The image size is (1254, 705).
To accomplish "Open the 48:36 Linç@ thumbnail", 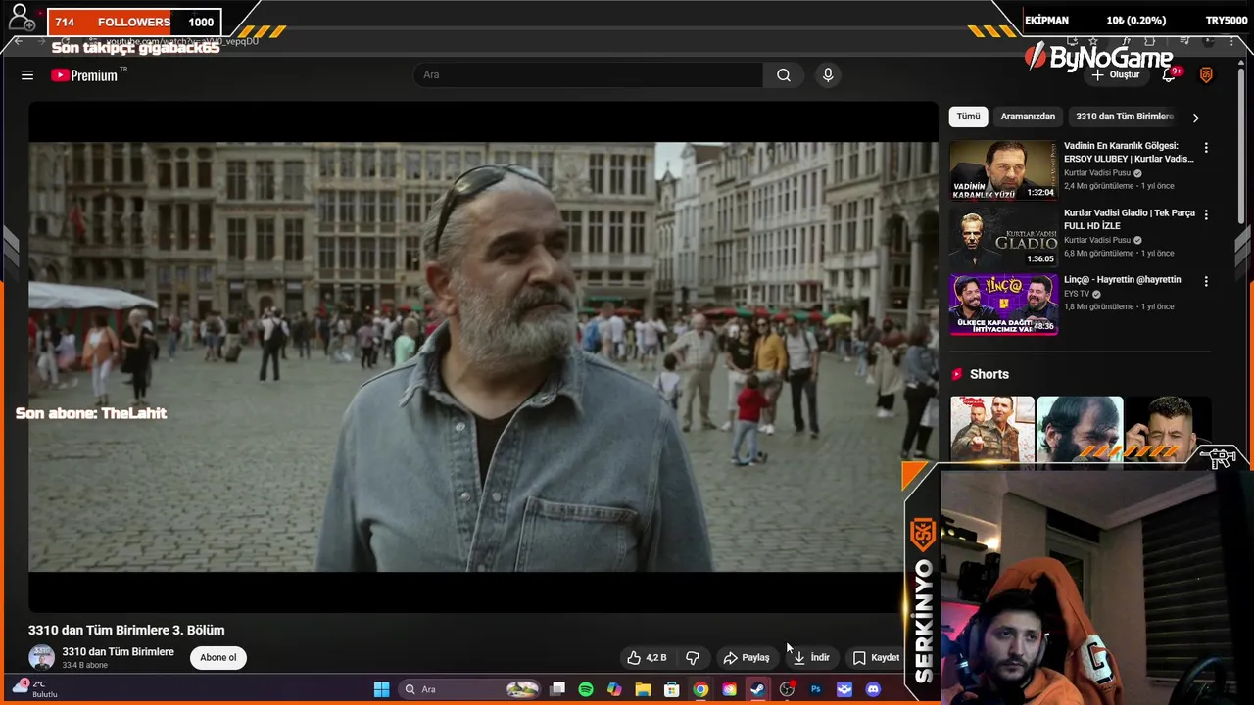I will pos(1003,304).
